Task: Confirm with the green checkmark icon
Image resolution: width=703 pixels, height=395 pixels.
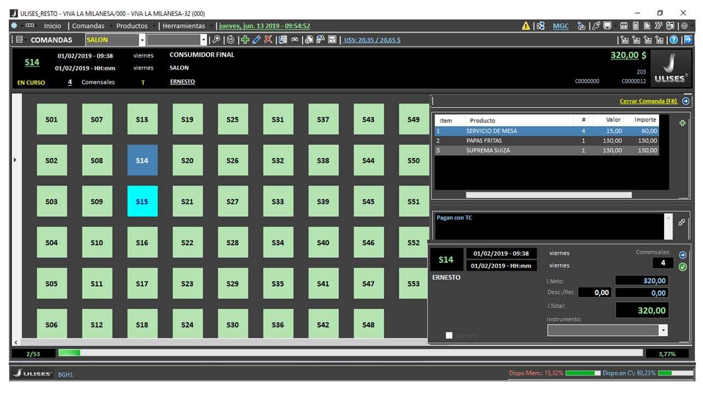Action: coord(683,267)
